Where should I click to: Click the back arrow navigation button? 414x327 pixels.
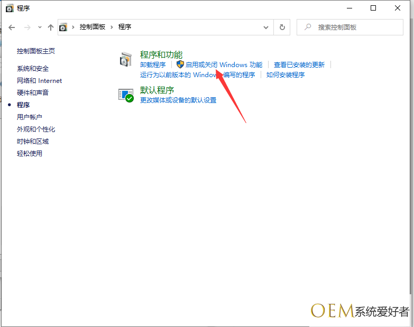(12, 27)
